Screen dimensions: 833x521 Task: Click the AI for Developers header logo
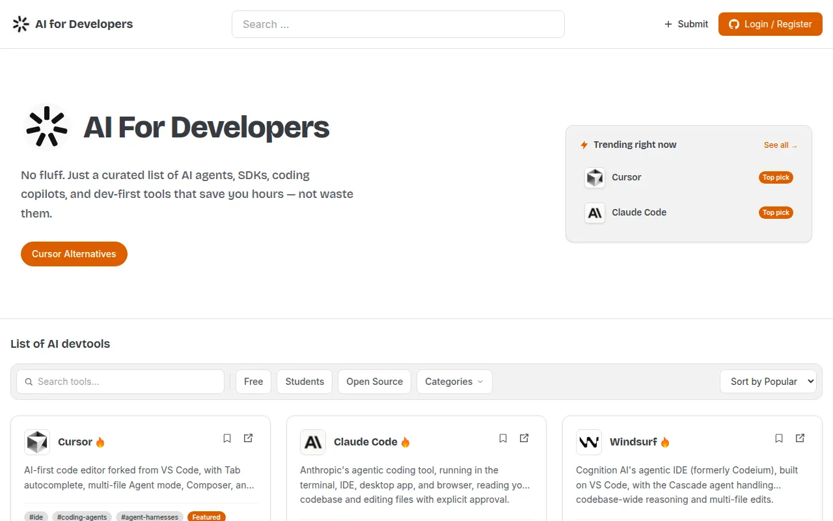click(x=72, y=24)
